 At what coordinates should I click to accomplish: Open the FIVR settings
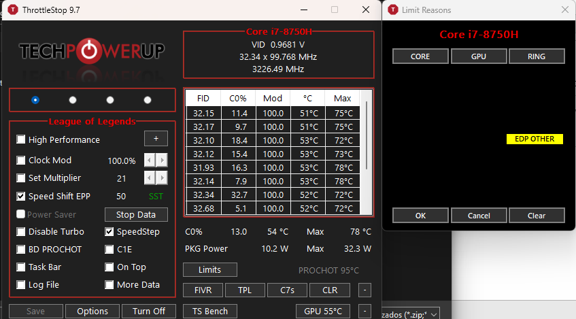[x=203, y=290]
